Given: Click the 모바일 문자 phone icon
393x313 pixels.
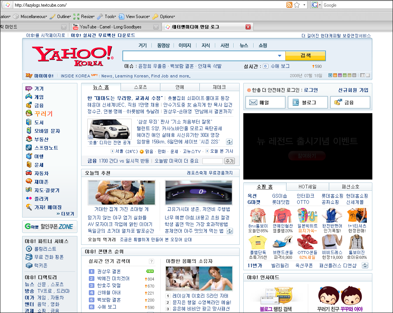Looking at the screenshot, I should tap(29, 131).
